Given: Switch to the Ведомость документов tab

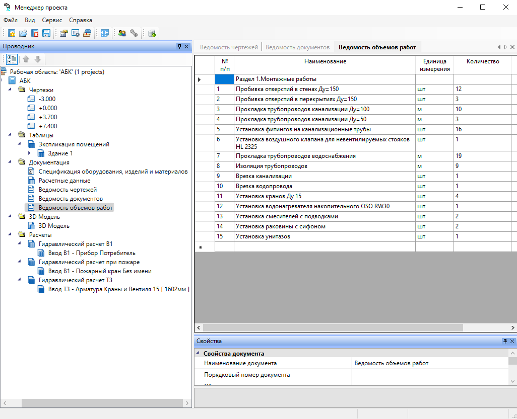Looking at the screenshot, I should pyautogui.click(x=297, y=47).
